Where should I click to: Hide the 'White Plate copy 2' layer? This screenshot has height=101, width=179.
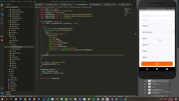coord(145,84)
